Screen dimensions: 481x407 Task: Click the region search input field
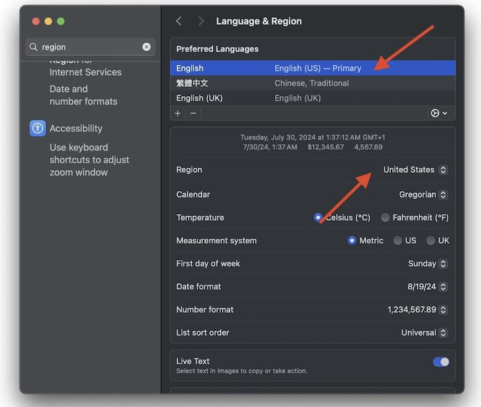point(90,47)
